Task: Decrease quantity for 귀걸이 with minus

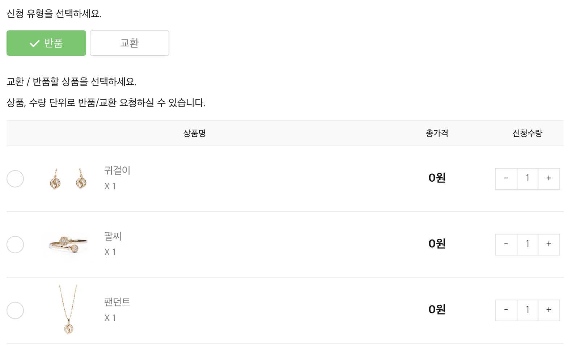Action: tap(506, 179)
